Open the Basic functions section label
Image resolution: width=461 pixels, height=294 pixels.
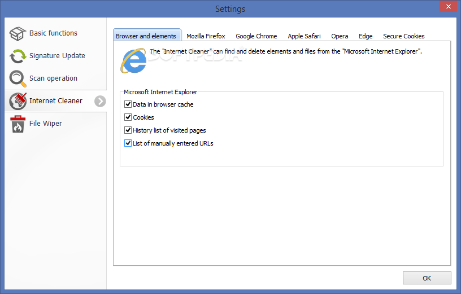(53, 33)
